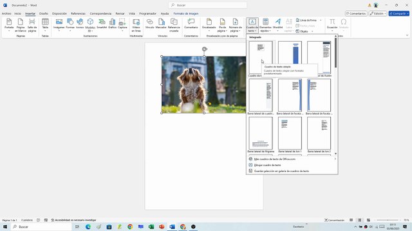Open the Encabezado header options
The image size is (412, 231).
(x=209, y=25)
